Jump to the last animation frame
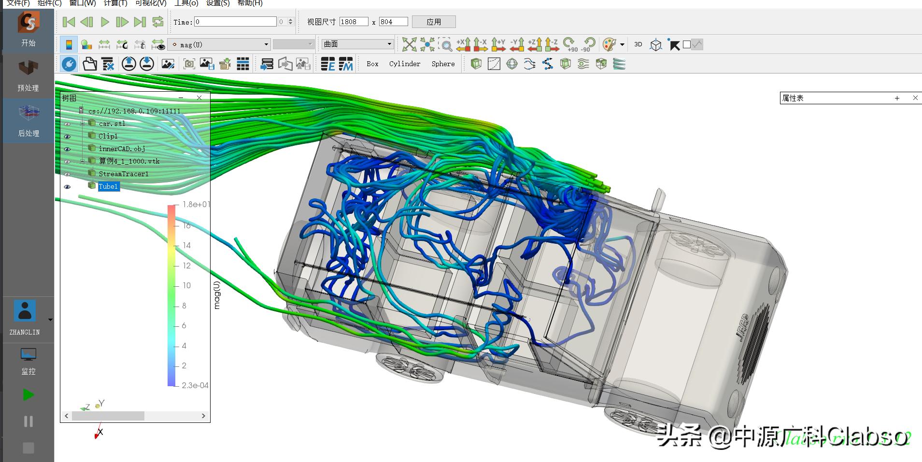Image resolution: width=922 pixels, height=462 pixels. point(140,22)
